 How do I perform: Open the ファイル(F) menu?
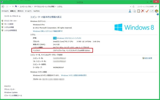click(x=5, y=11)
